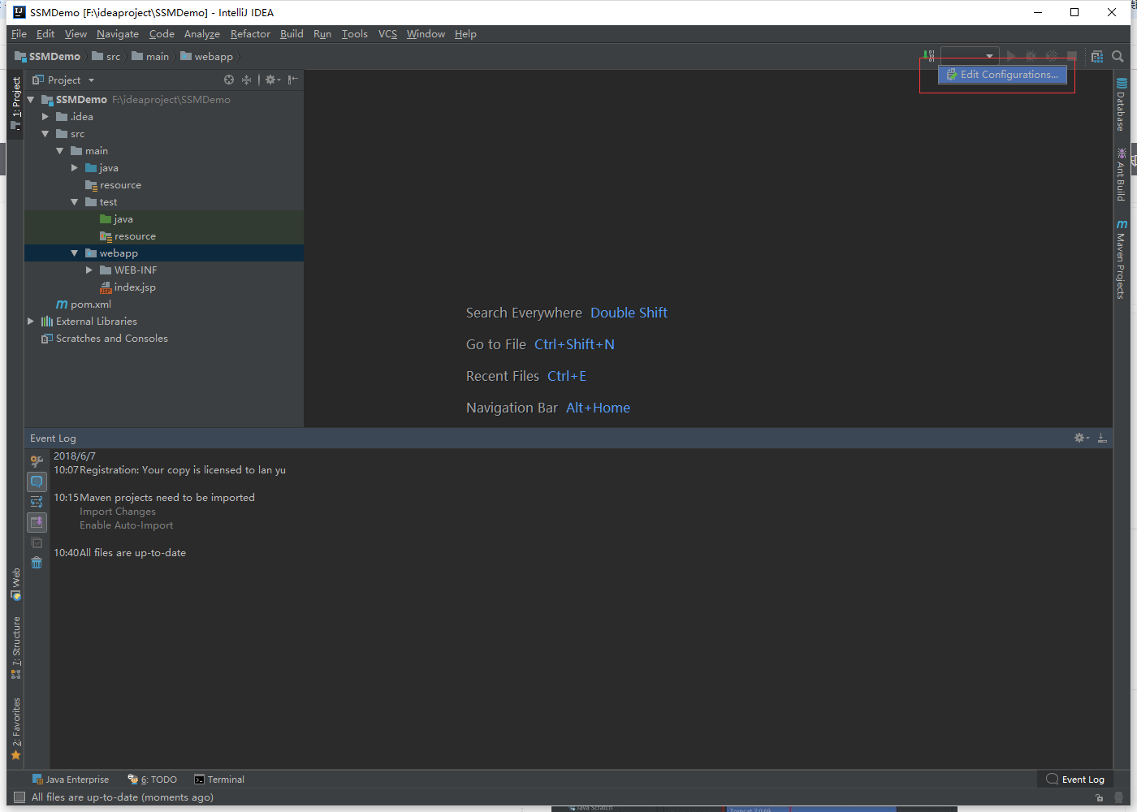Open the Build menu
The height and width of the screenshot is (812, 1137).
[292, 34]
